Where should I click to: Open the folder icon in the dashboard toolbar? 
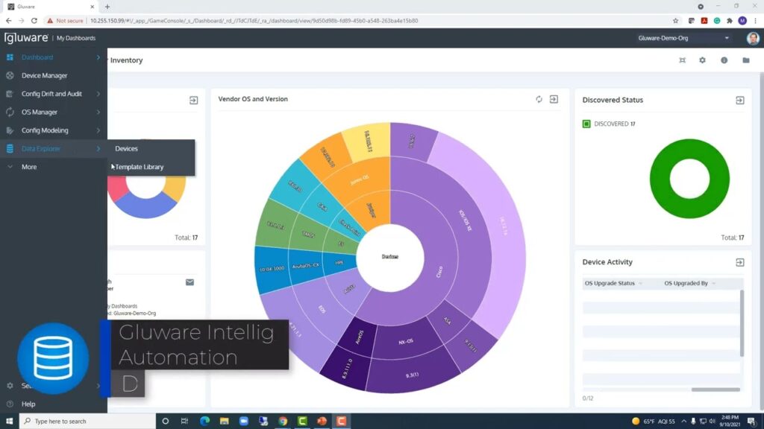745,60
